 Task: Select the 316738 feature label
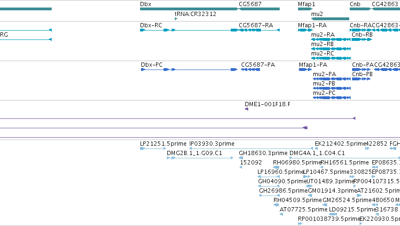pyautogui.click(x=387, y=210)
